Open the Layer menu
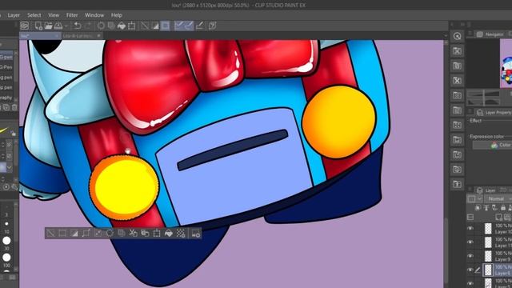The height and width of the screenshot is (288, 512). point(14,15)
